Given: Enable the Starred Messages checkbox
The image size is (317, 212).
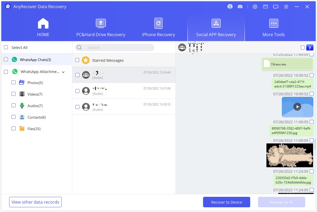Looking at the screenshot, I should click(x=77, y=60).
